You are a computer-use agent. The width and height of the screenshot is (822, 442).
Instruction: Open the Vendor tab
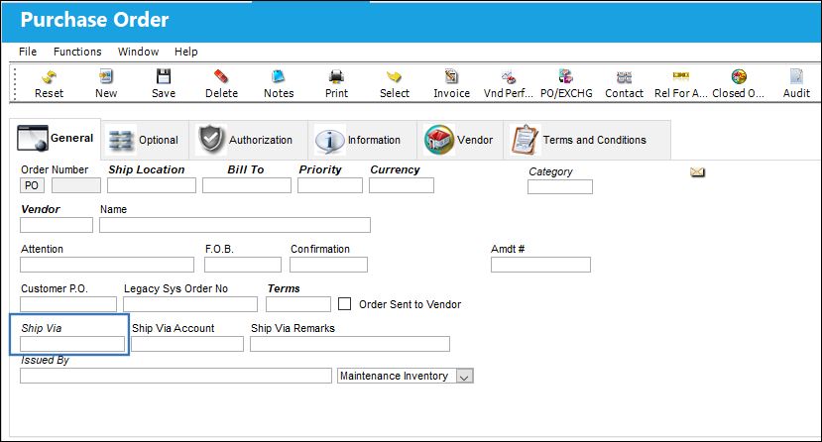click(x=459, y=140)
